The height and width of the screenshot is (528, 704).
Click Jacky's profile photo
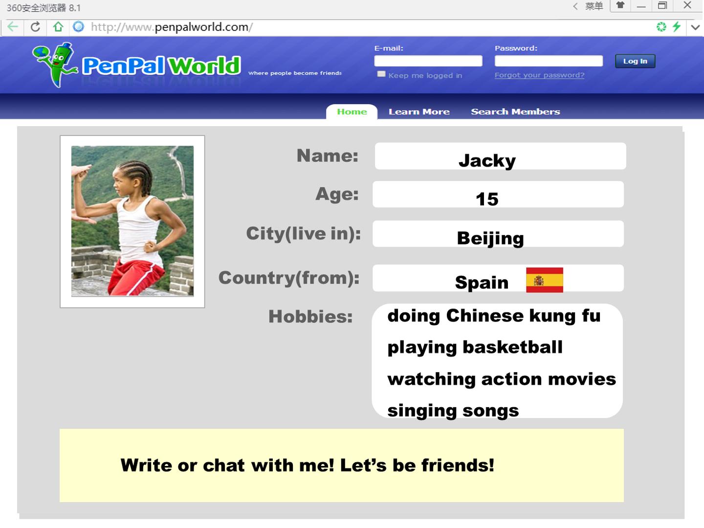tap(132, 221)
